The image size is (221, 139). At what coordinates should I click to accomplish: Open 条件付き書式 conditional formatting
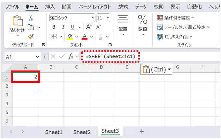pyautogui.click(x=175, y=18)
